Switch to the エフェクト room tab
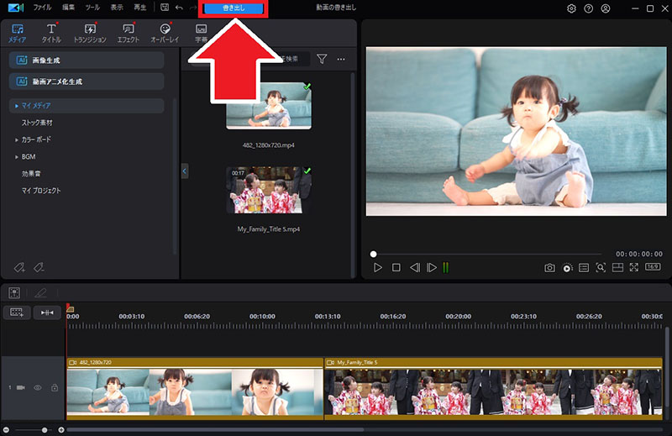 129,34
